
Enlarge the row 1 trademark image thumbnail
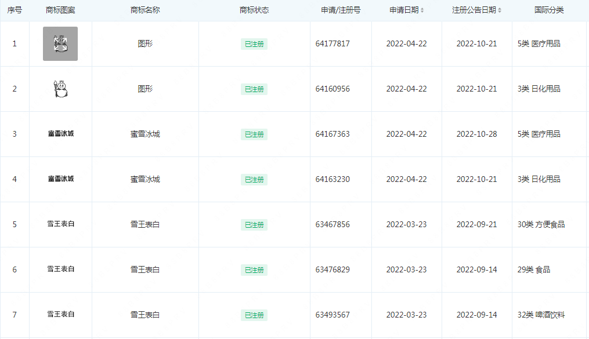pos(60,43)
